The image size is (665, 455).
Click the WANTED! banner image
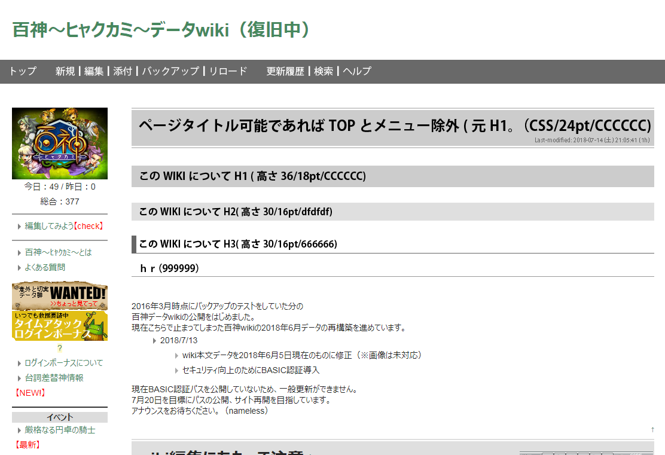pyautogui.click(x=60, y=296)
